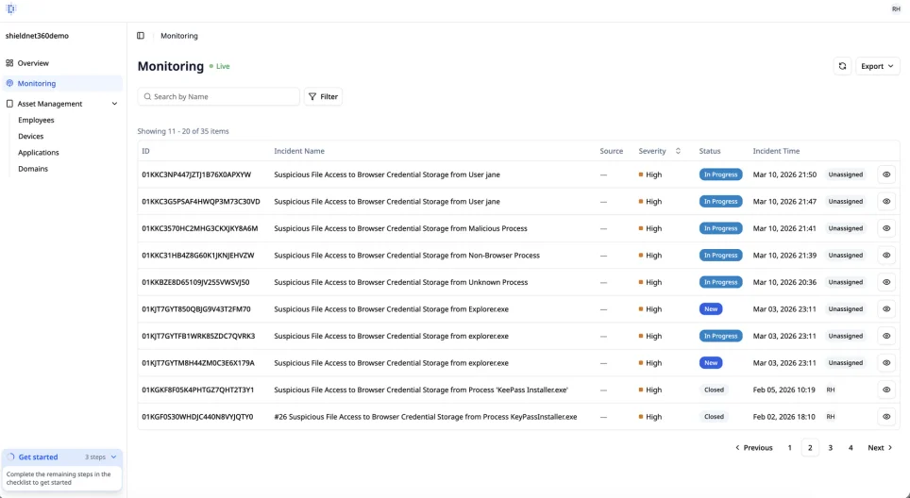Click the 3 steps label in Get started
This screenshot has width=910, height=498.
tap(95, 457)
